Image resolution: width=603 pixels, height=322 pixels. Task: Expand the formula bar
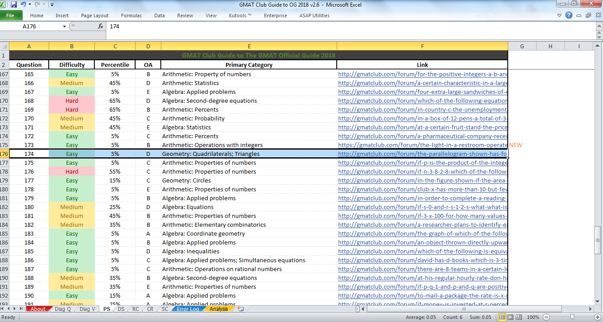click(x=599, y=27)
